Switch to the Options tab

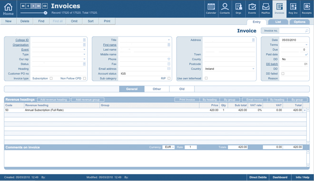[x=300, y=22]
